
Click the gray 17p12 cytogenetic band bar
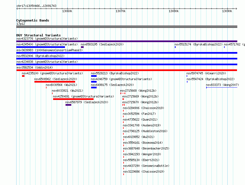tap(127, 27)
